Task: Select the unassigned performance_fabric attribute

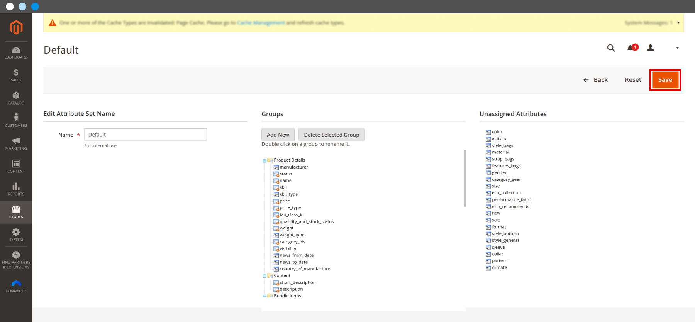Action: click(x=512, y=200)
